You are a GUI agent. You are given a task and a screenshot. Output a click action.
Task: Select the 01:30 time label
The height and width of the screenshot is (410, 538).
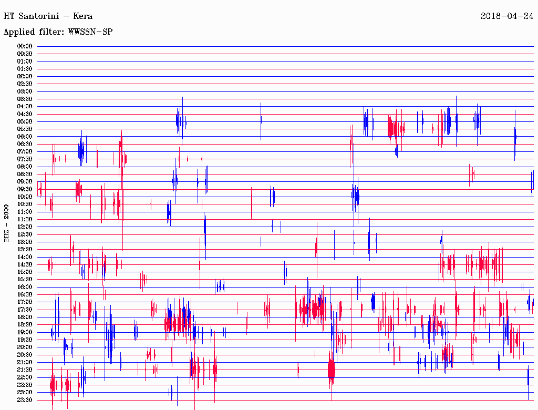click(x=25, y=69)
